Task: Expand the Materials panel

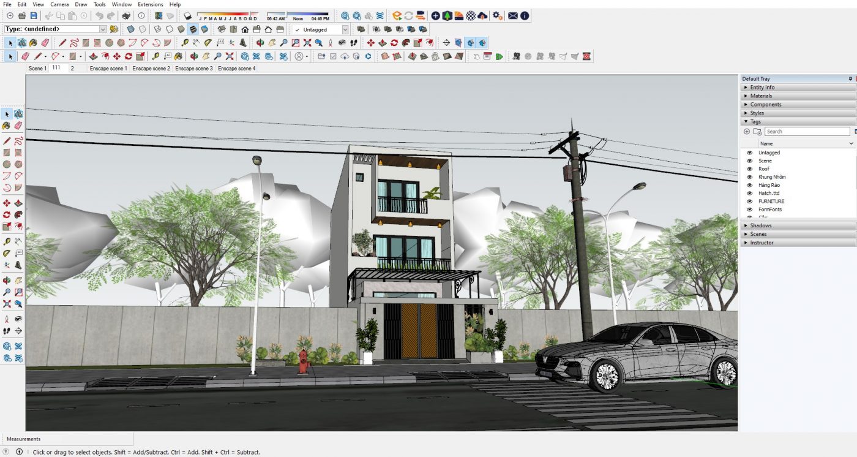Action: [x=761, y=96]
